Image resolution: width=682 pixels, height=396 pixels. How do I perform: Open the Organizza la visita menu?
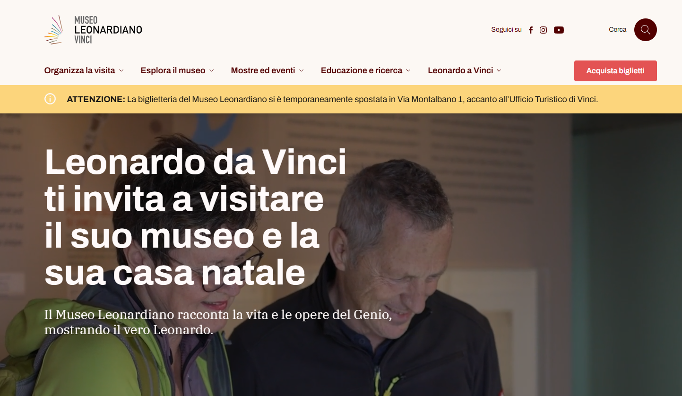[80, 70]
